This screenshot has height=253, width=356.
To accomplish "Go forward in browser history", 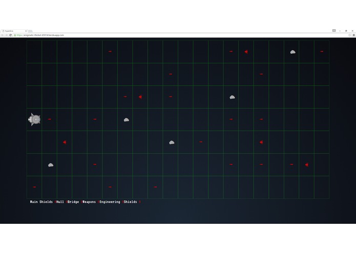I will [x=6, y=35].
